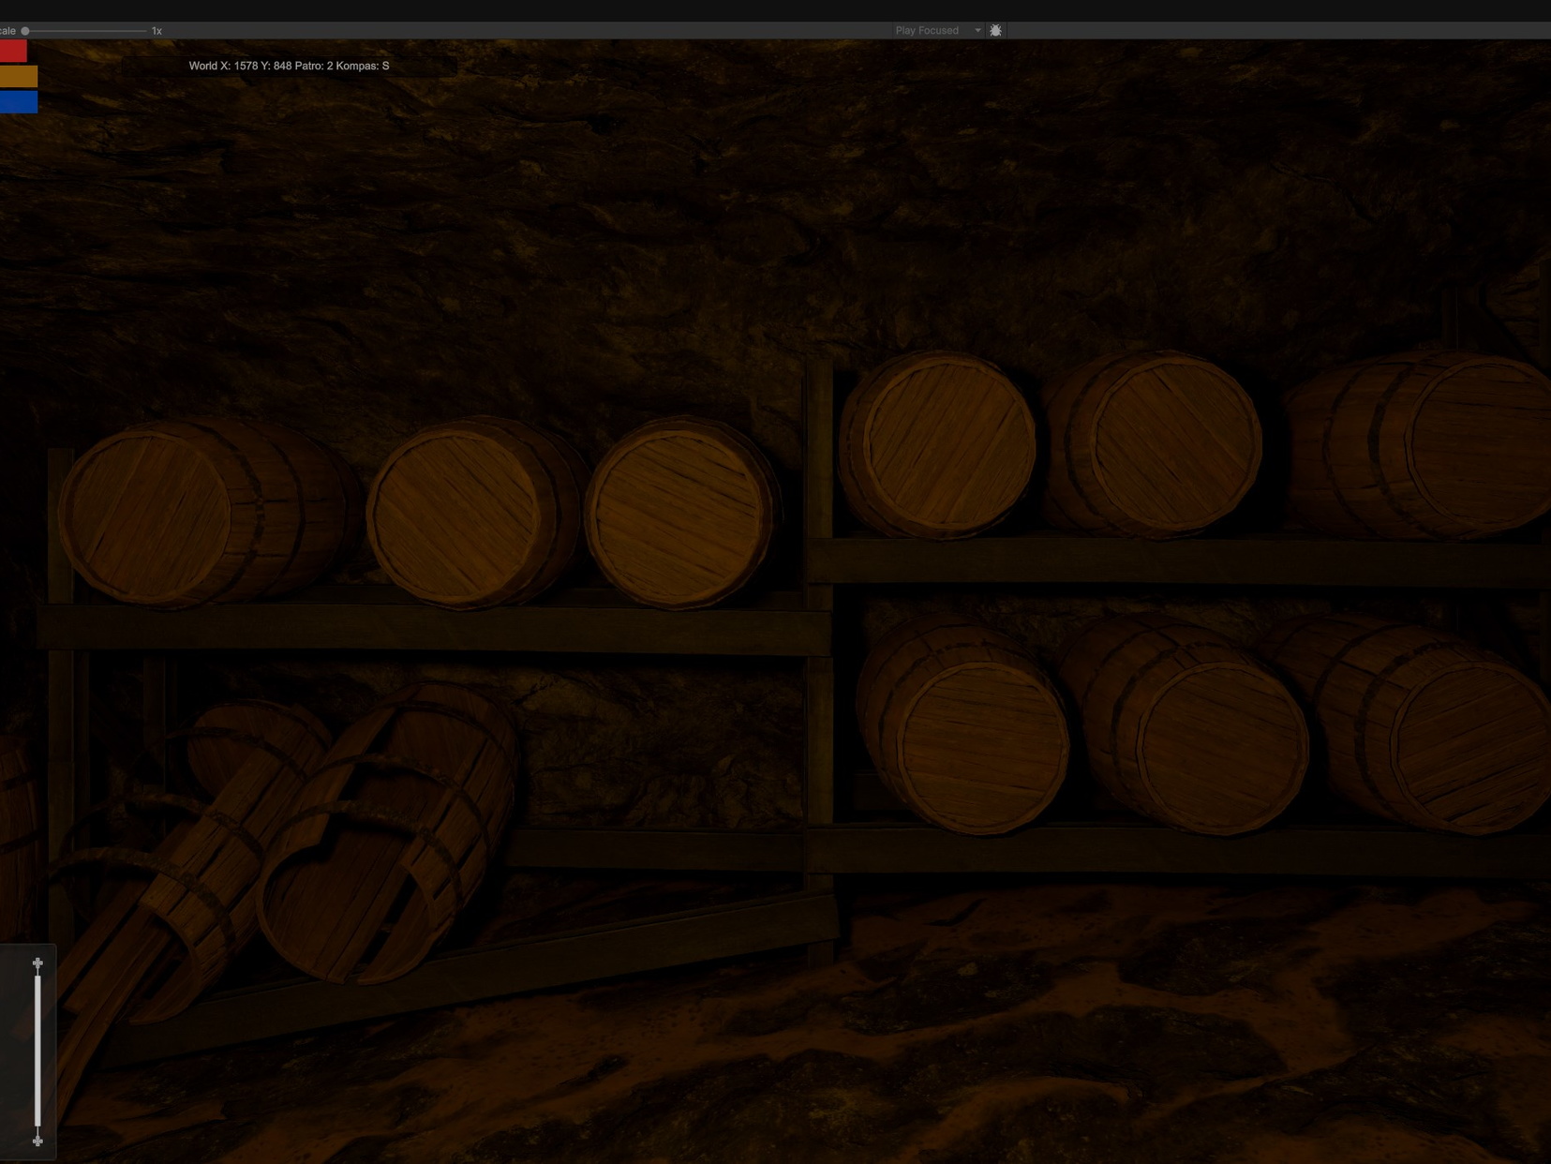Screen dimensions: 1551x1164
Task: Click the first barrel on lower right shelf
Action: pyautogui.click(x=975, y=740)
